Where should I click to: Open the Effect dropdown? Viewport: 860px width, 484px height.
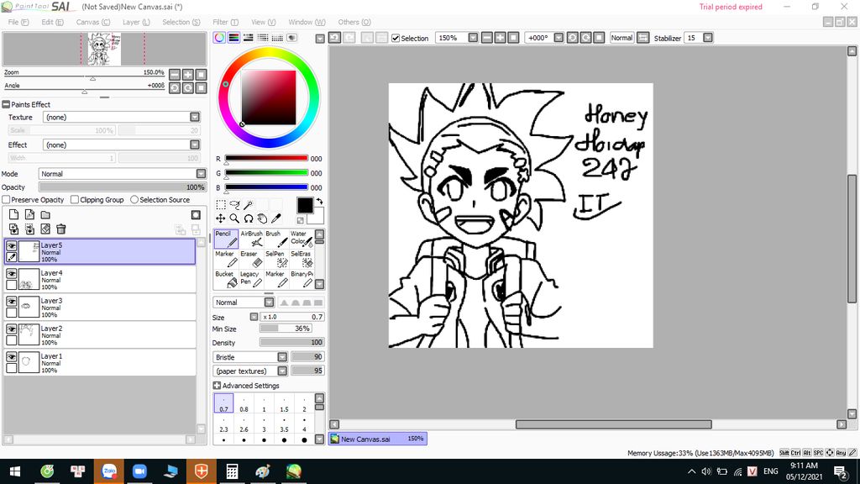point(195,145)
